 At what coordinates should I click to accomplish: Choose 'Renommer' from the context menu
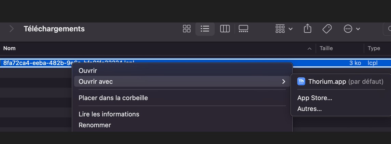(x=95, y=125)
